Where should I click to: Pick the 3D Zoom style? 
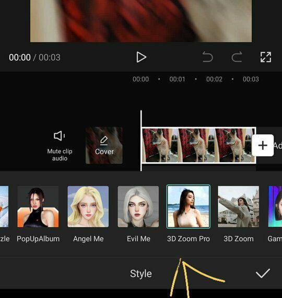click(239, 207)
